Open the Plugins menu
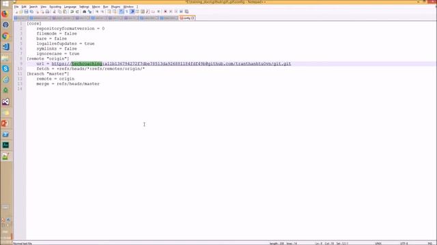 [x=115, y=7]
